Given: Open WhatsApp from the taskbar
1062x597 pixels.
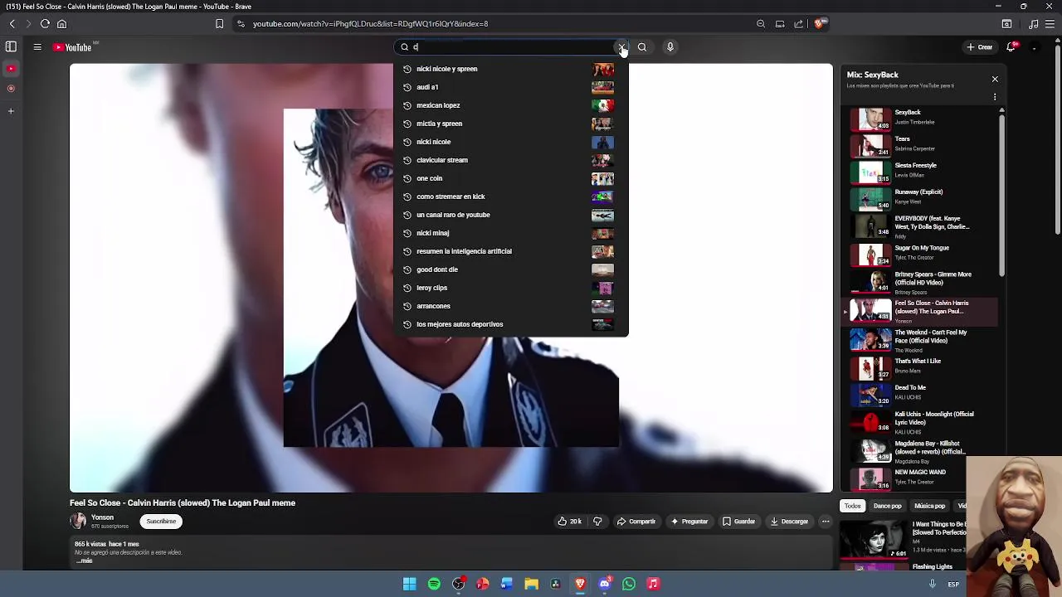Looking at the screenshot, I should tap(629, 584).
